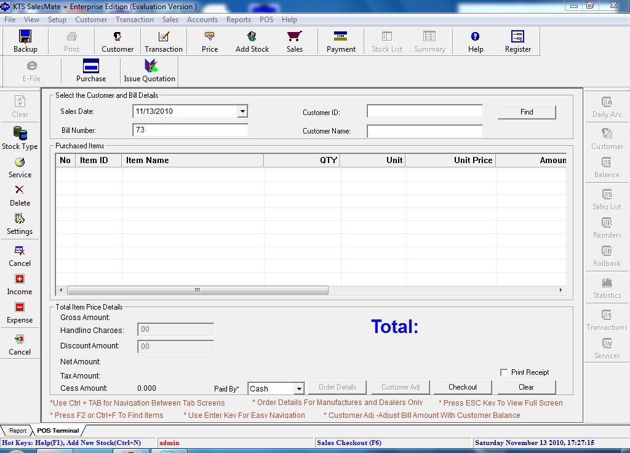
Task: Click the Expense sidebar icon
Action: 20,313
